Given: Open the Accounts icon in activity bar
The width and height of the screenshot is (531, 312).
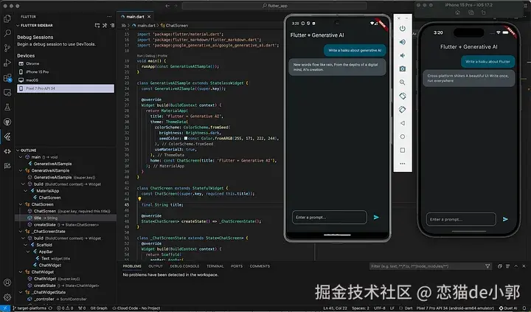Looking at the screenshot, I should point(7,282).
